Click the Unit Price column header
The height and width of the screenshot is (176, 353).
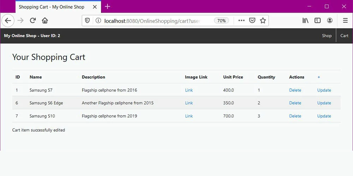point(233,77)
